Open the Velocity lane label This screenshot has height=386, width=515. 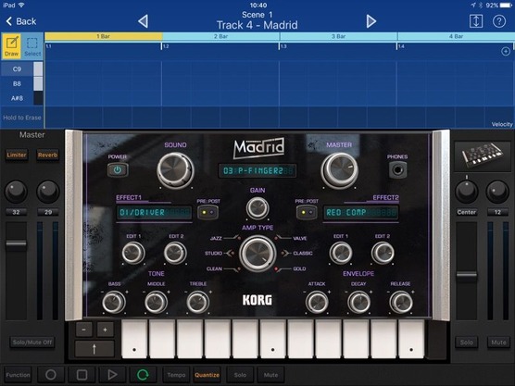pos(502,124)
